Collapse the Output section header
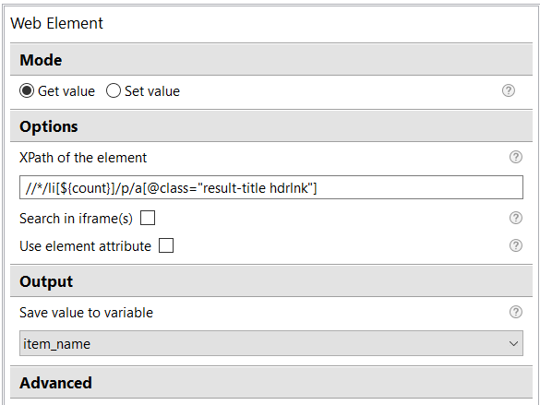The image size is (540, 405). (271, 281)
